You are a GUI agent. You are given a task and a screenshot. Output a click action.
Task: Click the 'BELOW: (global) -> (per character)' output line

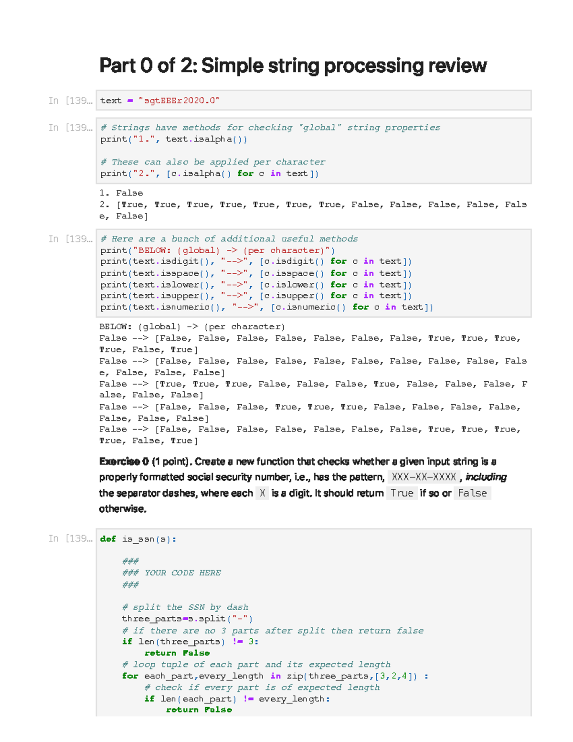click(x=192, y=327)
